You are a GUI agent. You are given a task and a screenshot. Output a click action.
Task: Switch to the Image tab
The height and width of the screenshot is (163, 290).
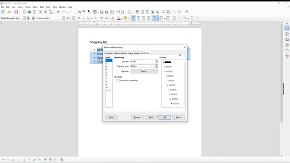coord(130,53)
